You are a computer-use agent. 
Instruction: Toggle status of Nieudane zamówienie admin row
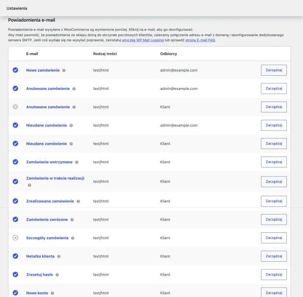pos(15,125)
